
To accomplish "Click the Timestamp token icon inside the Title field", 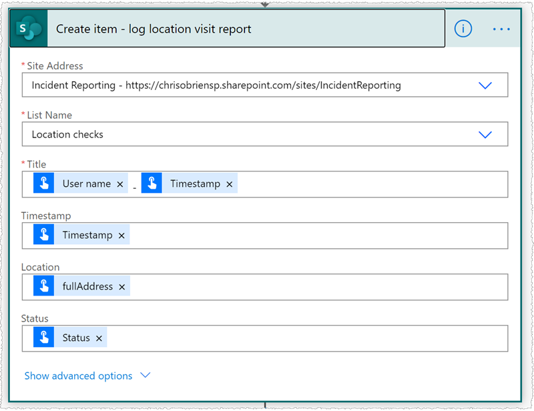I will coord(151,183).
